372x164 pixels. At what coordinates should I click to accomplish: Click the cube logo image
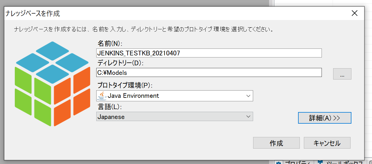pyautogui.click(x=52, y=84)
